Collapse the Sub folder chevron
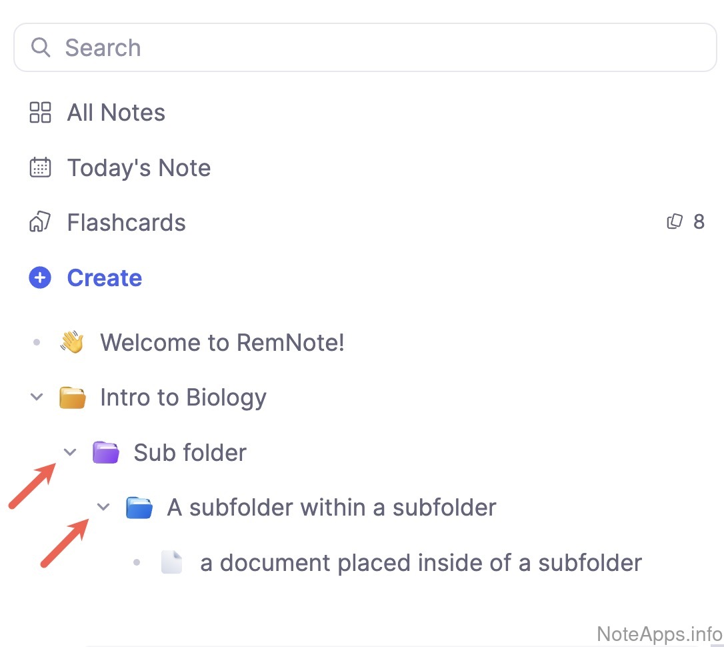The width and height of the screenshot is (724, 647). [70, 453]
